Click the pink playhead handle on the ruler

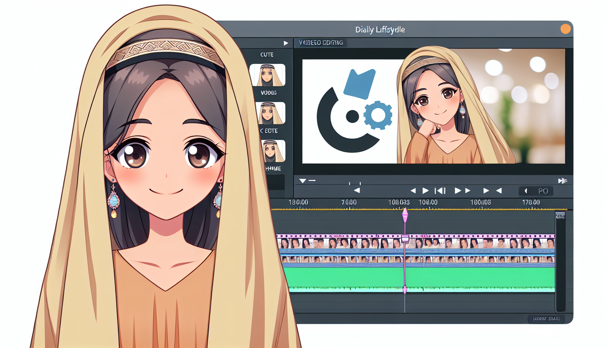point(405,215)
